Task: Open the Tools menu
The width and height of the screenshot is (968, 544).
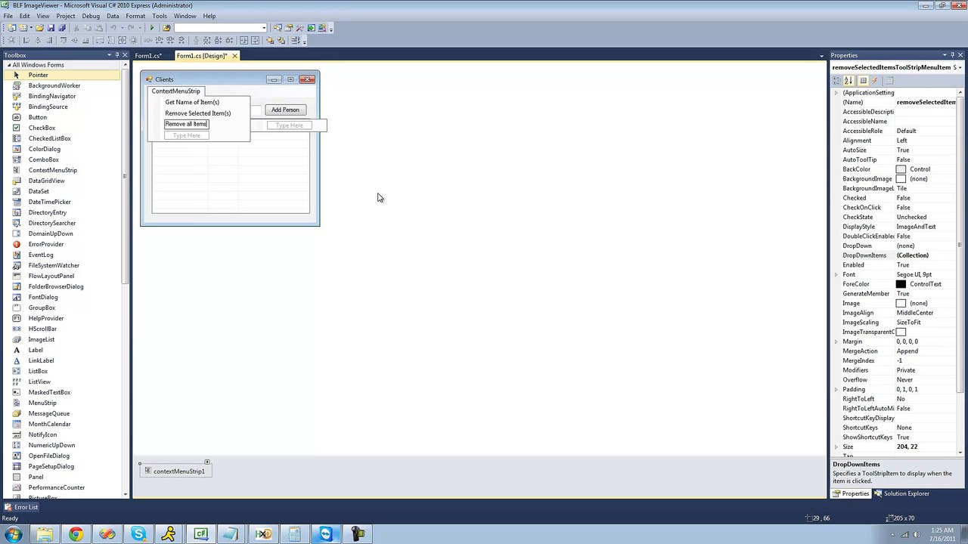Action: tap(160, 16)
